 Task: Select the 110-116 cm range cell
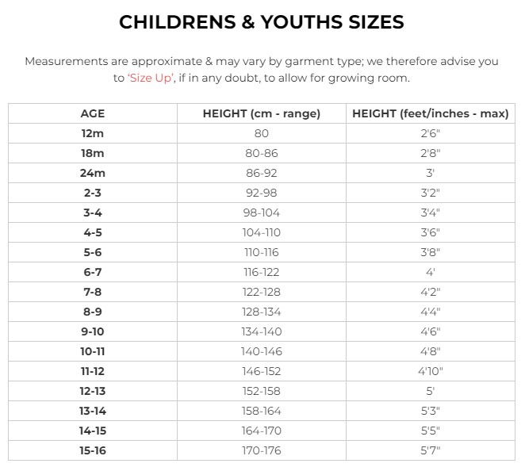pos(262,252)
